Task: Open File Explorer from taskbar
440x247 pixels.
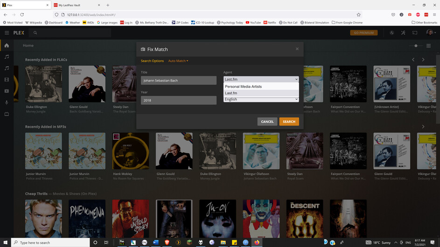Action: click(223, 242)
